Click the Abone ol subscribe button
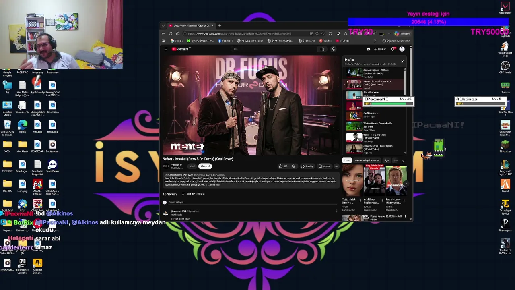This screenshot has height=290, width=515. [x=205, y=166]
